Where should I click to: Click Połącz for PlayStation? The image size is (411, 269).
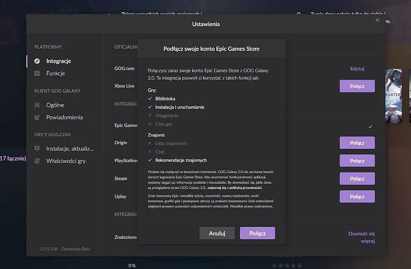click(357, 161)
